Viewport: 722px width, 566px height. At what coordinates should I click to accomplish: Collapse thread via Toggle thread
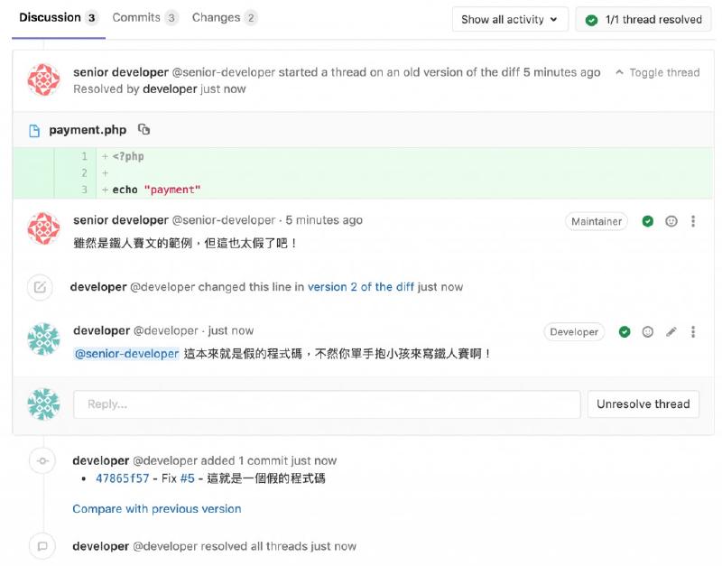[658, 72]
